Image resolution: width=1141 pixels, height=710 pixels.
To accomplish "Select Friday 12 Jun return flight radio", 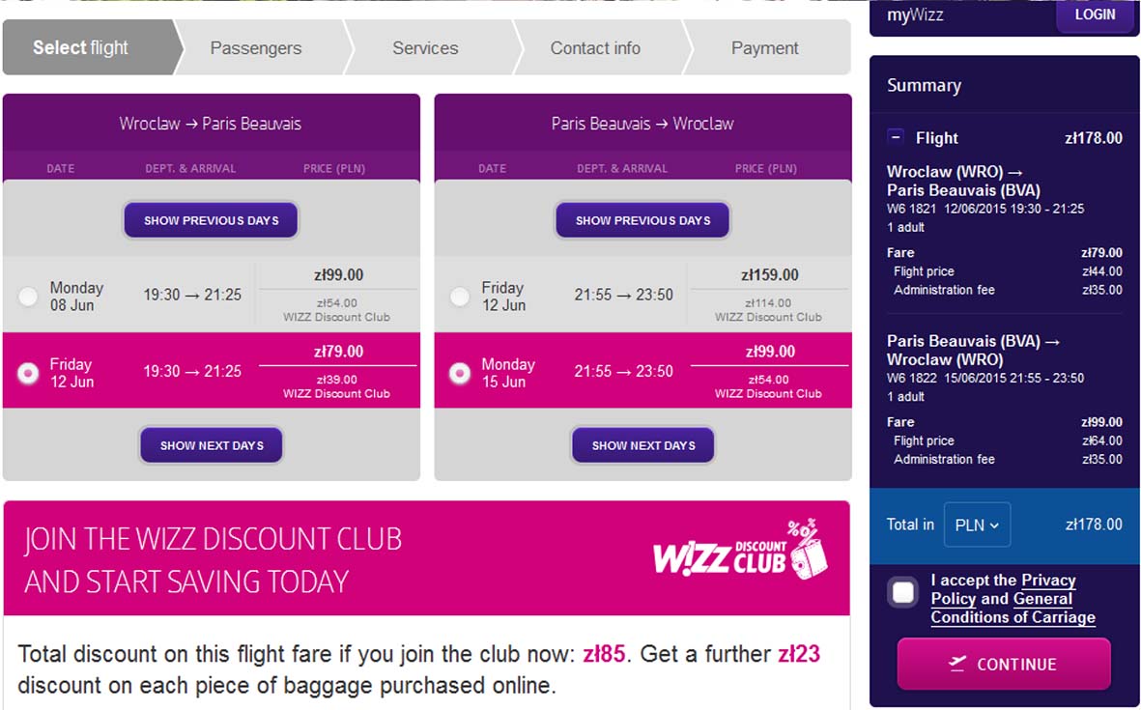I will pyautogui.click(x=460, y=297).
